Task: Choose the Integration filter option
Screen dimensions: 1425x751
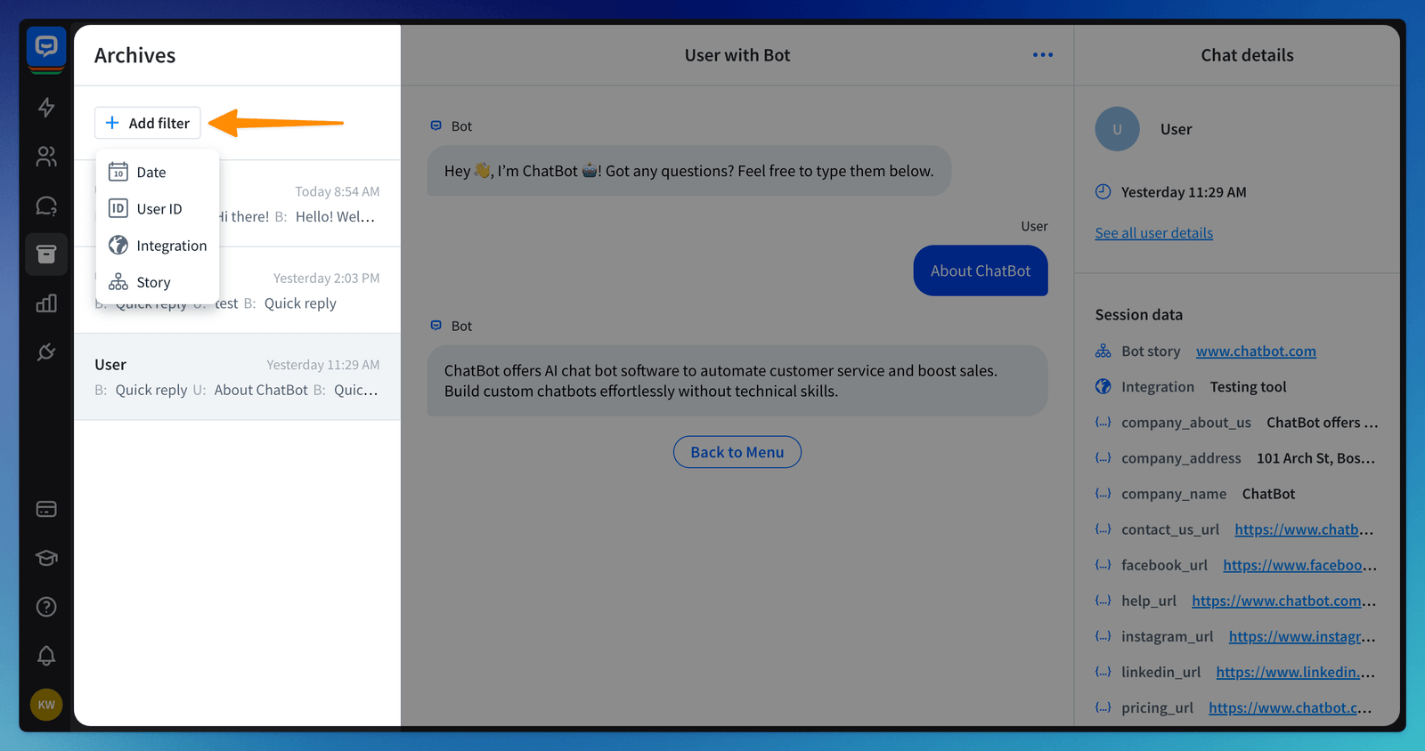Action: tap(171, 246)
